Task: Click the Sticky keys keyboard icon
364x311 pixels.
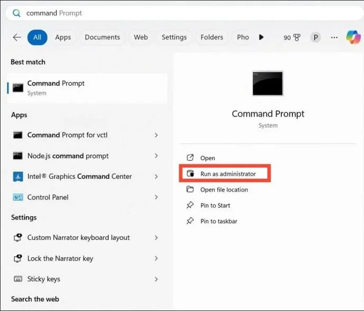Action: click(x=18, y=279)
